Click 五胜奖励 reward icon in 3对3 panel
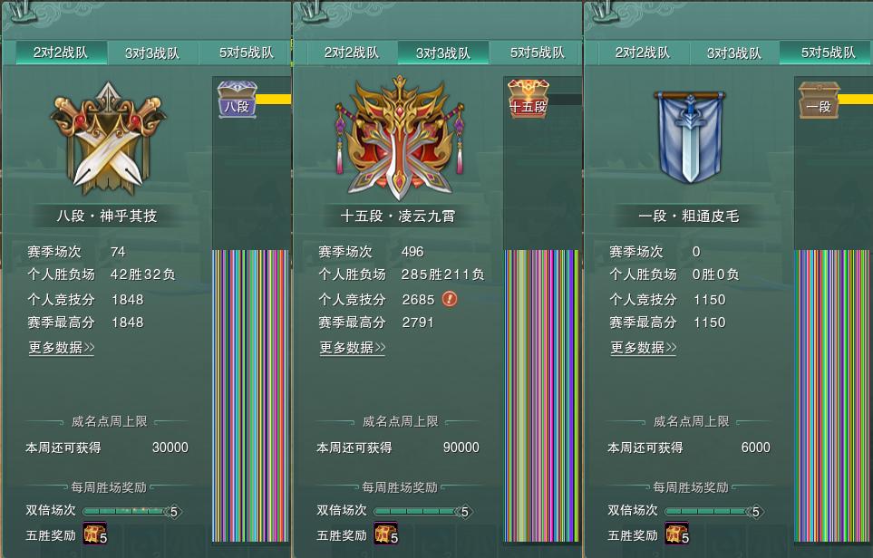Image resolution: width=873 pixels, height=558 pixels. pos(386,534)
